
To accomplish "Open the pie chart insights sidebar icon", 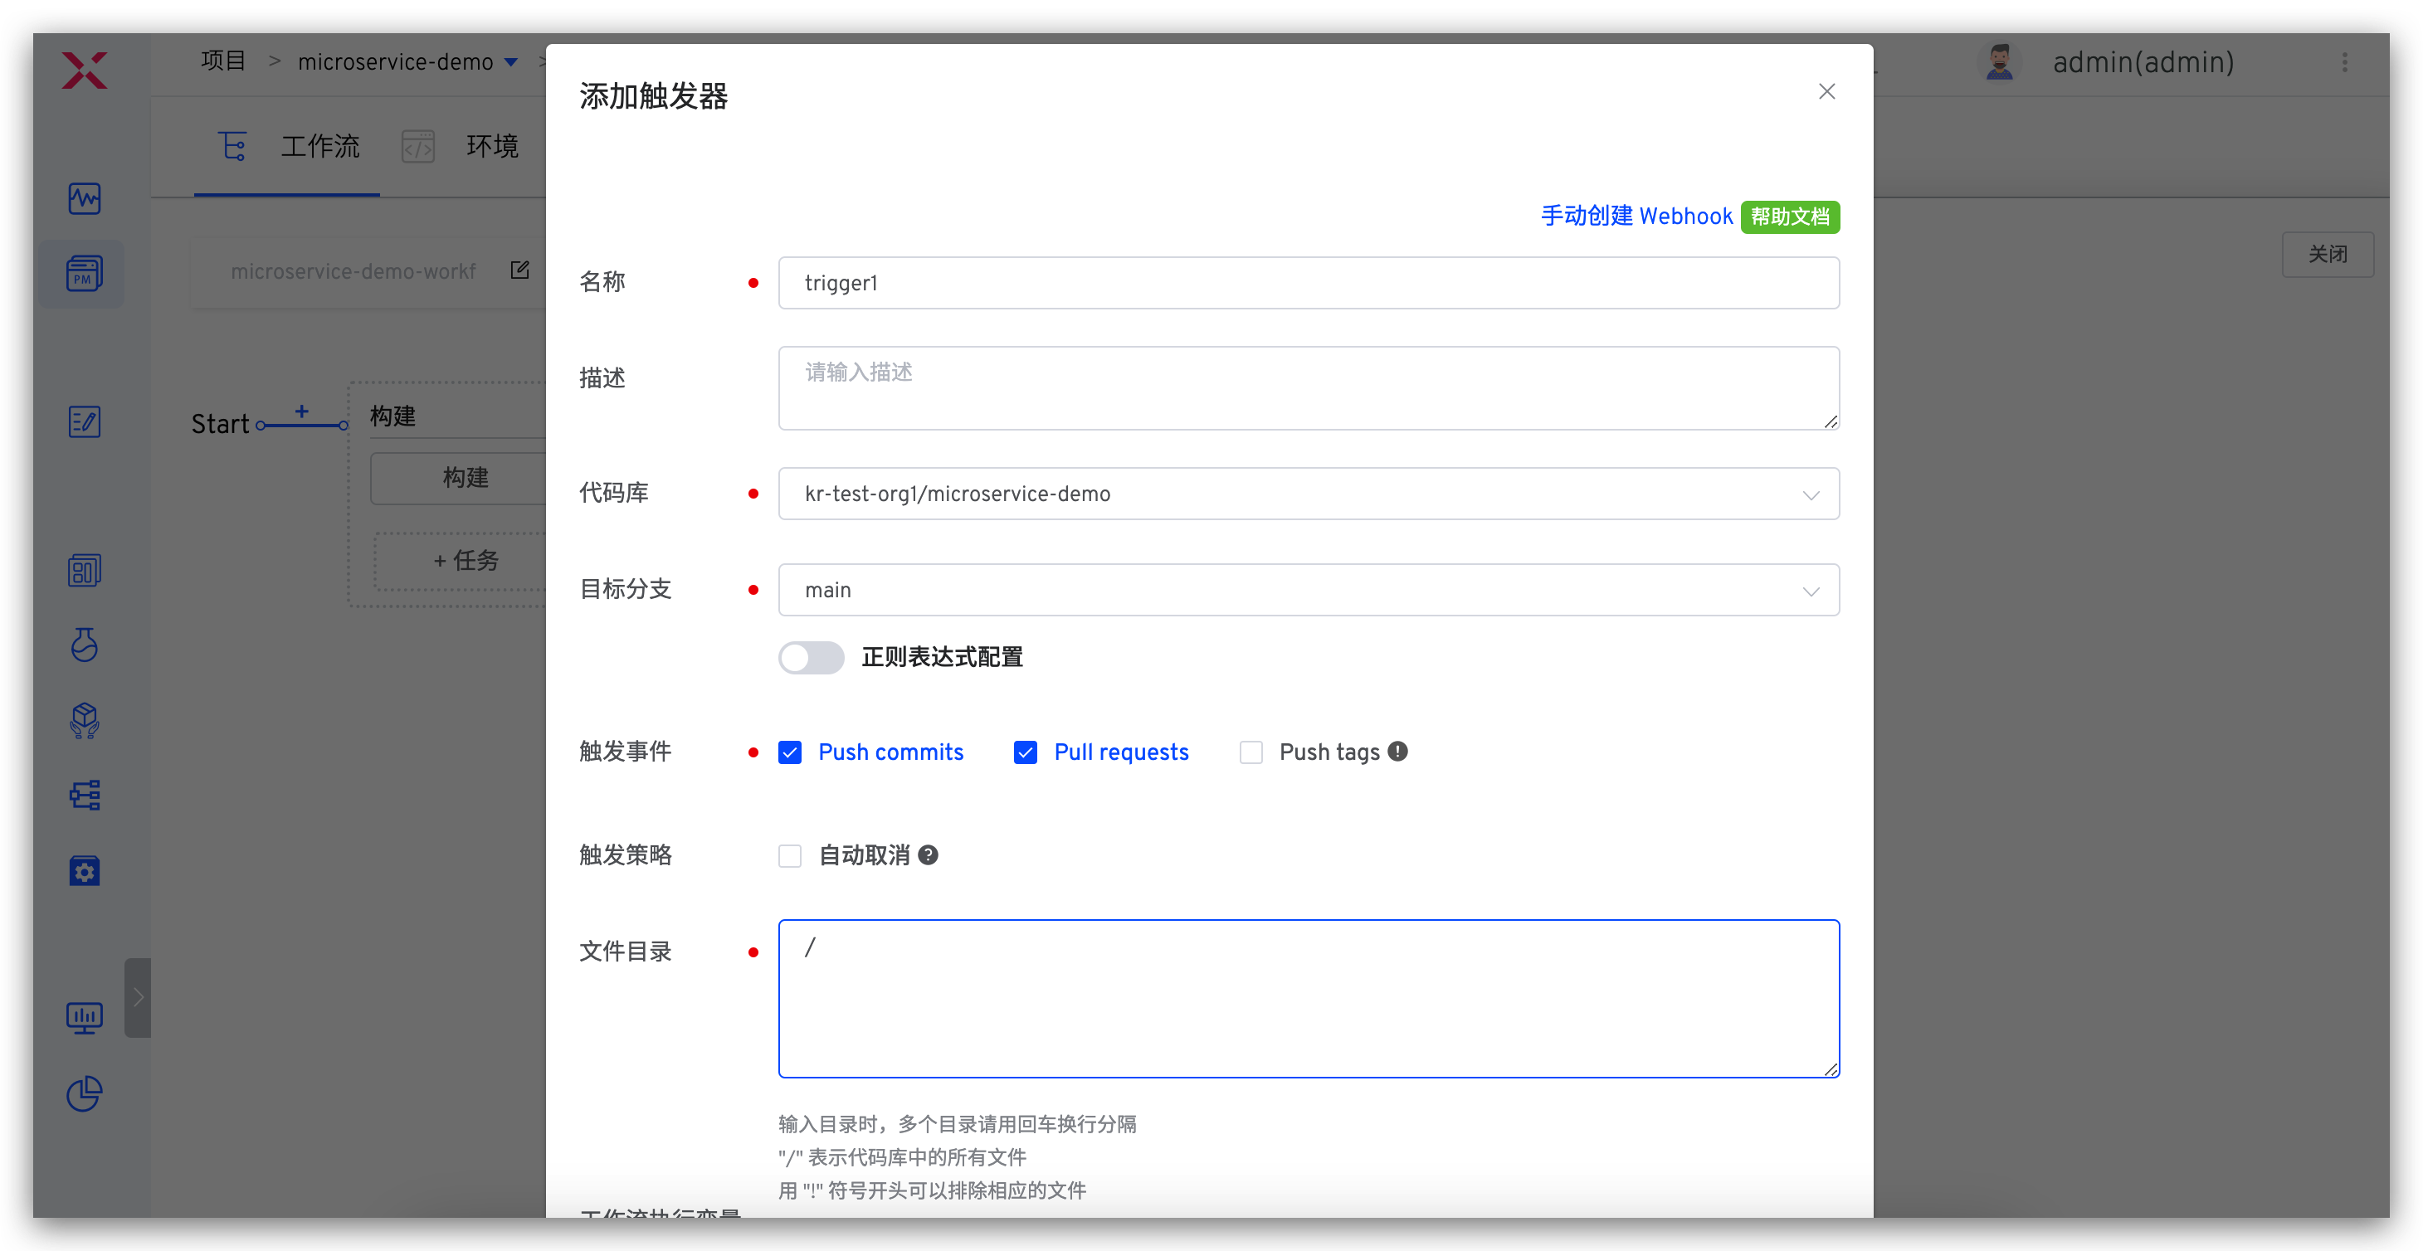I will 85,1093.
